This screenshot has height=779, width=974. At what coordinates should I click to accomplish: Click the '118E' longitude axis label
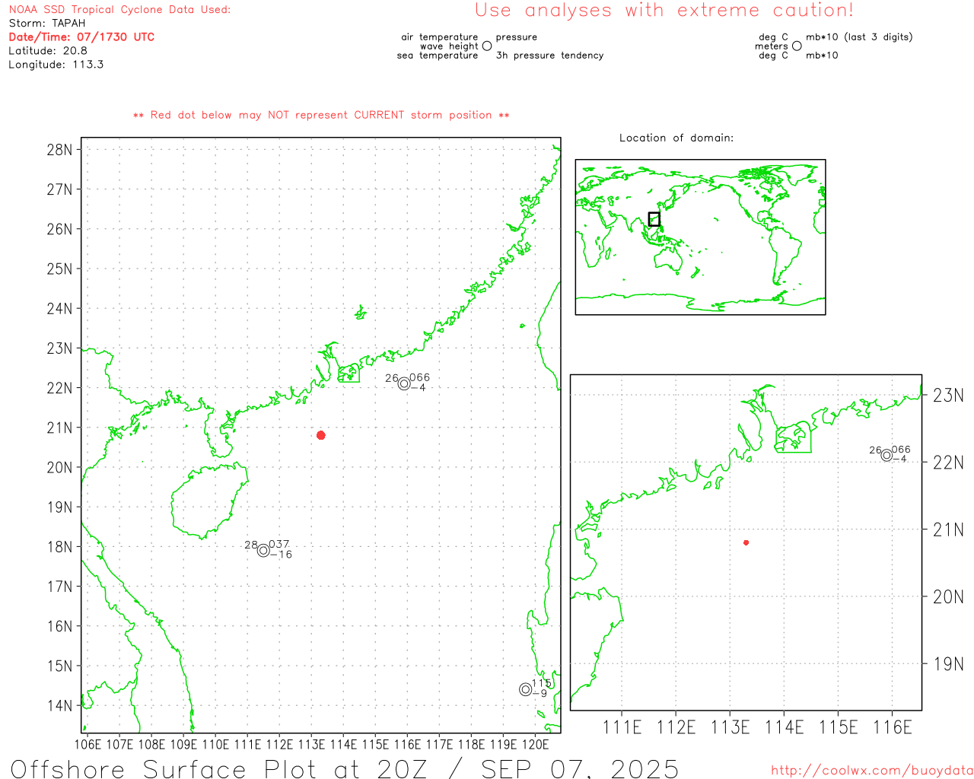tap(472, 744)
